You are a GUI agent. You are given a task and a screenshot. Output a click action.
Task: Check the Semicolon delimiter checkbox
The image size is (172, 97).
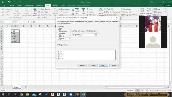59,31
